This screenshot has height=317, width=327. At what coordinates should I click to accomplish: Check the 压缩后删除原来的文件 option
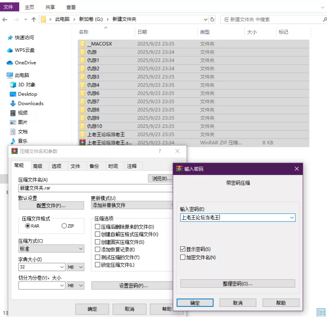click(97, 227)
